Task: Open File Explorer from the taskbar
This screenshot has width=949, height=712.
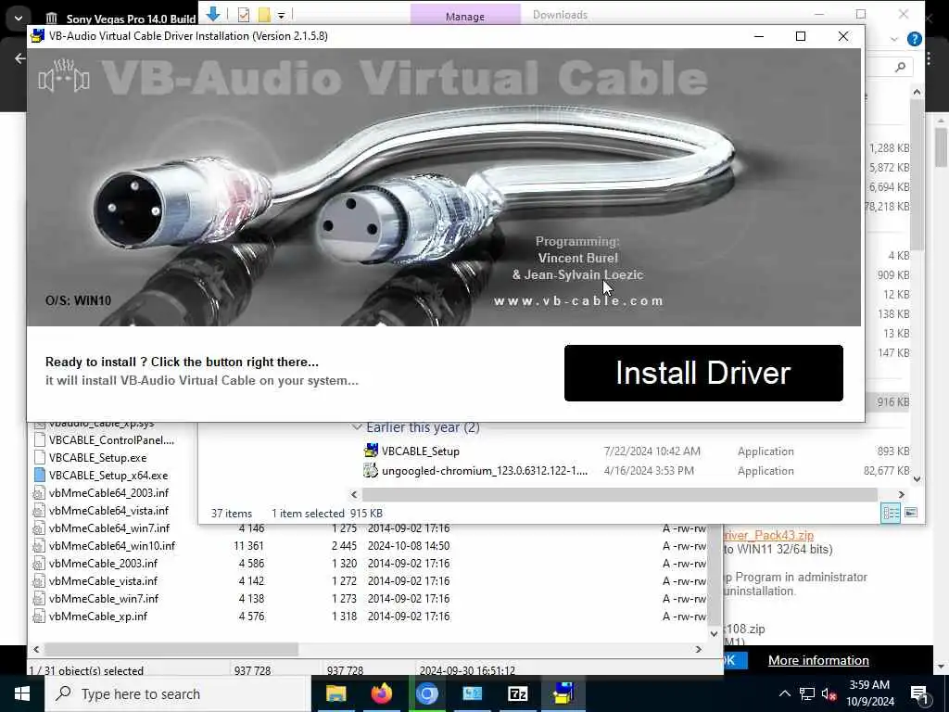Action: [x=335, y=693]
